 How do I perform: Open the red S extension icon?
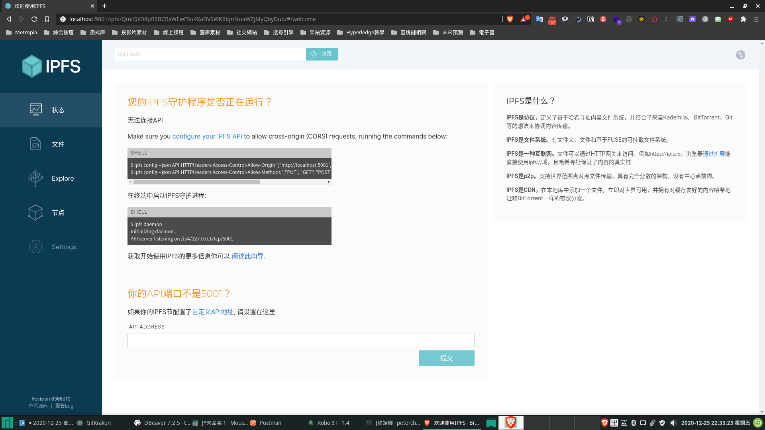pyautogui.click(x=603, y=19)
